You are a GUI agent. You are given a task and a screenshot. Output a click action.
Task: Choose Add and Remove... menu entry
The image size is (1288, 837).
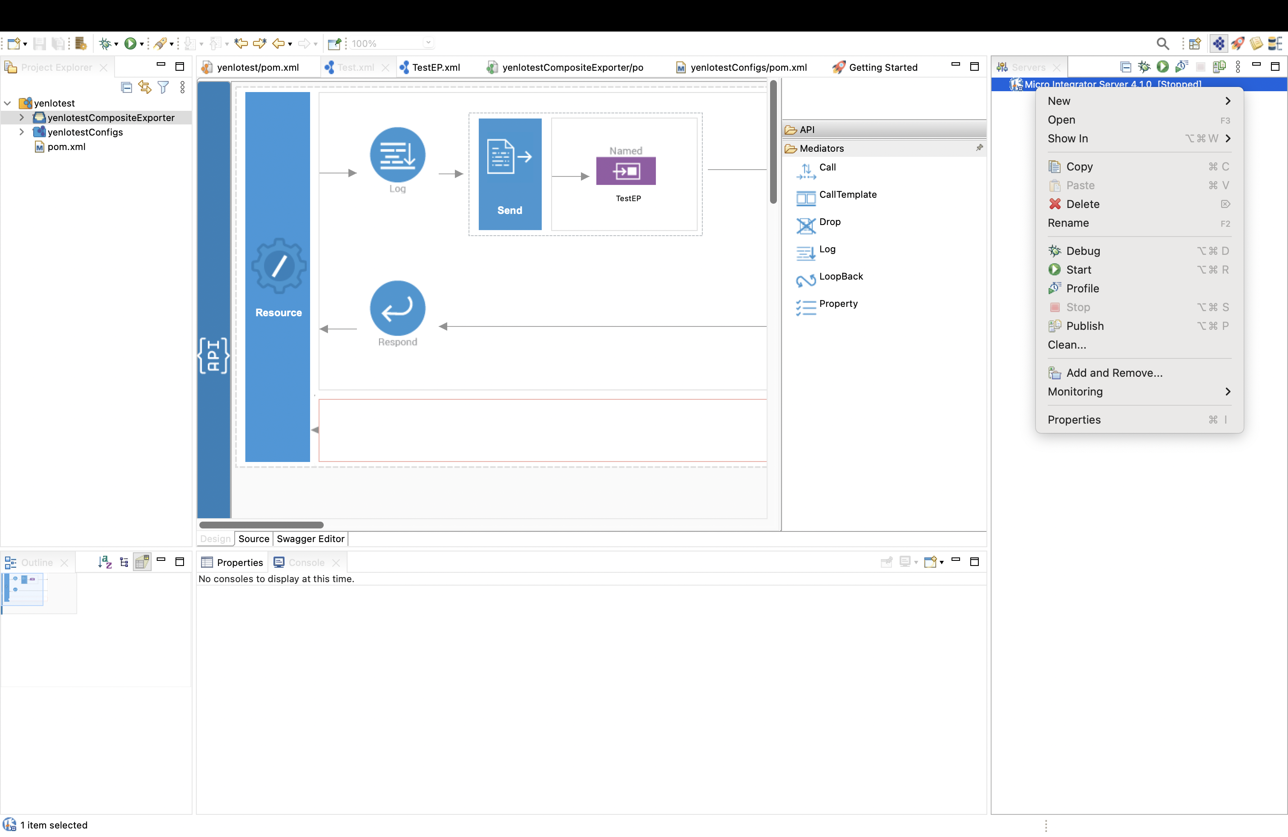pos(1138,373)
